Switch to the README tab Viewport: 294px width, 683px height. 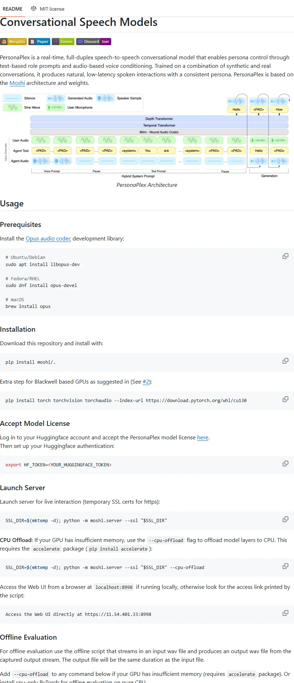pos(12,9)
